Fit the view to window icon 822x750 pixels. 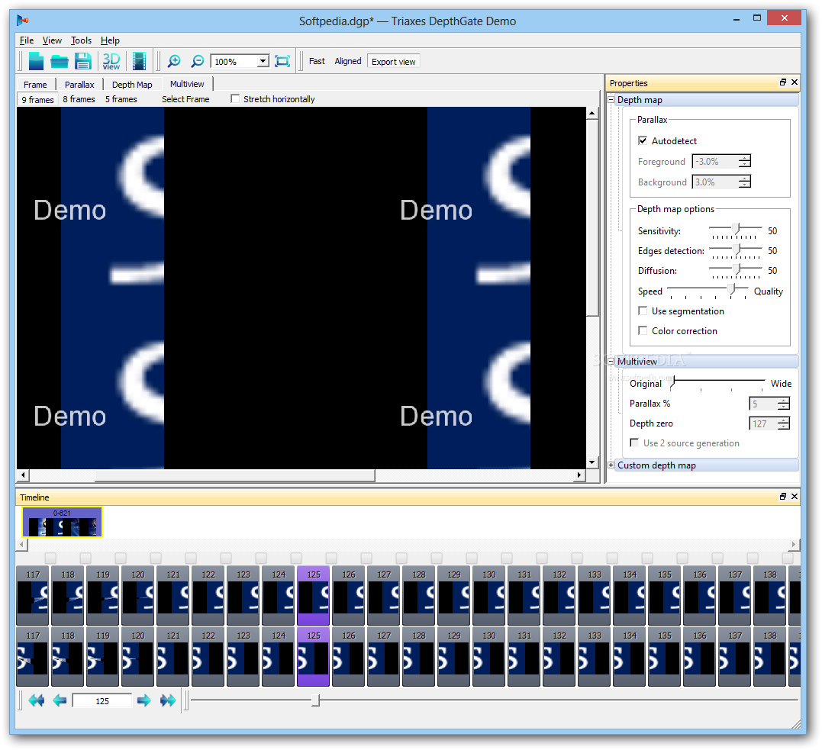[282, 61]
